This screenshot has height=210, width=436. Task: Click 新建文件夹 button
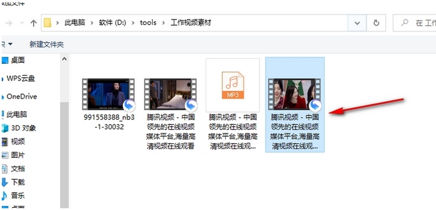click(46, 45)
